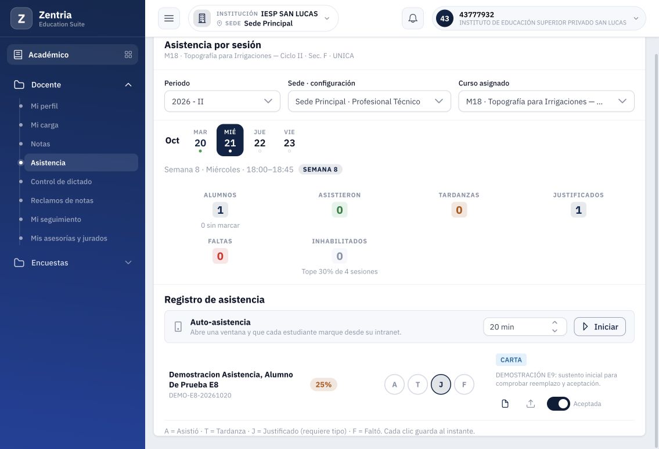The image size is (659, 449).
Task: Open Mi seguimiento
Action: (x=56, y=220)
